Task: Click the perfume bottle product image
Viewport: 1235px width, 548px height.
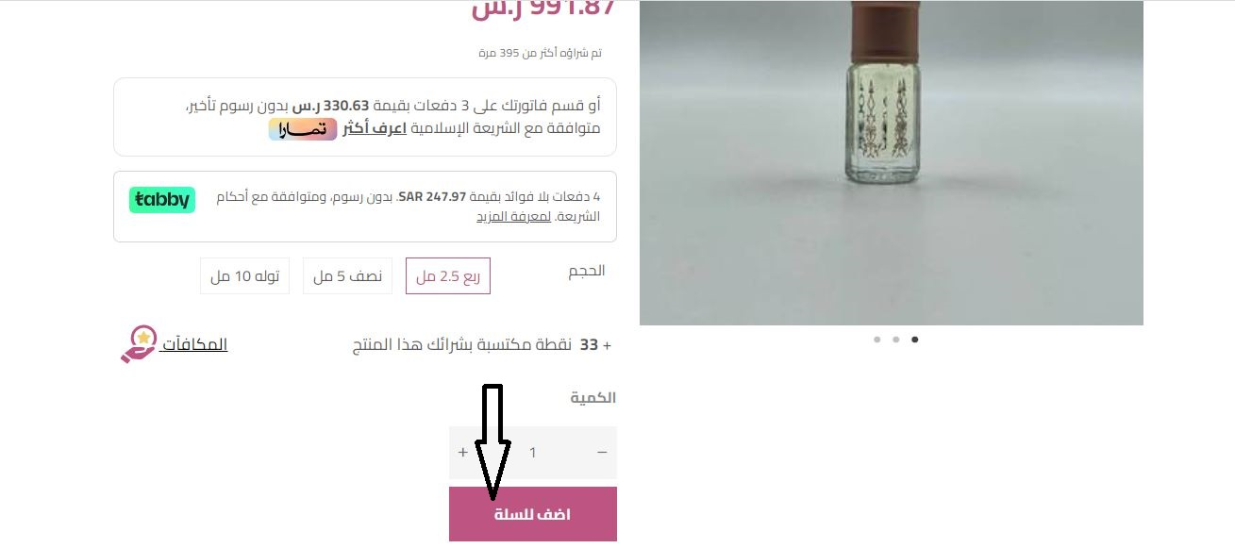Action: pyautogui.click(x=892, y=162)
